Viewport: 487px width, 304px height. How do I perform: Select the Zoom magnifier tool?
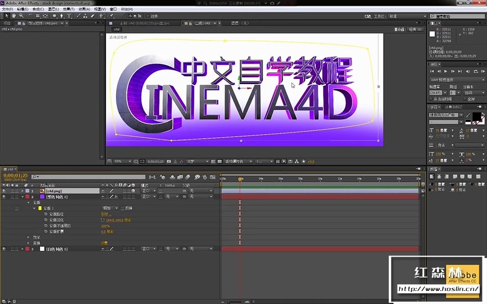[21, 16]
